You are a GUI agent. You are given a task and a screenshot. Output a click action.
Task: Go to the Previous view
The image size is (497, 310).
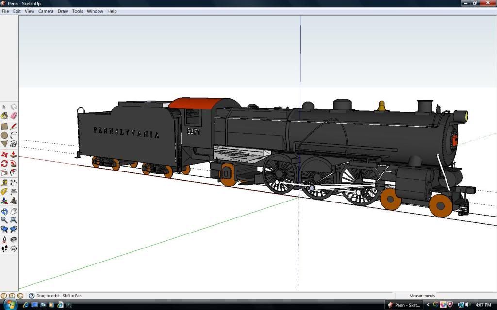click(4, 229)
